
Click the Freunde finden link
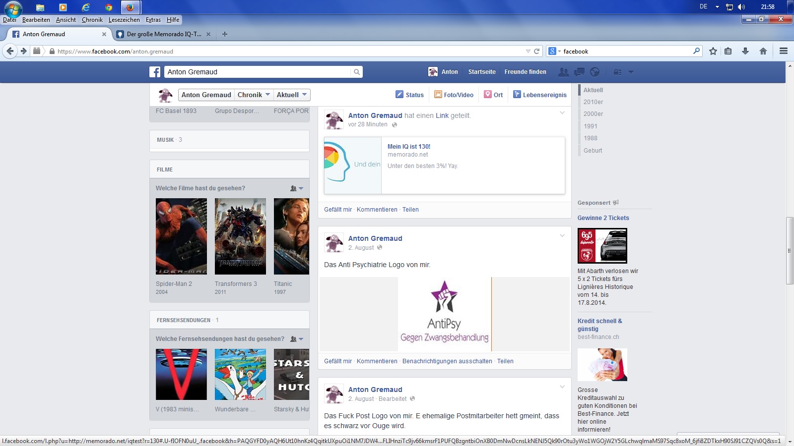[525, 72]
